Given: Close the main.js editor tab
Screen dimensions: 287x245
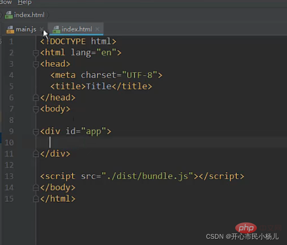Looking at the screenshot, I should tap(42, 29).
